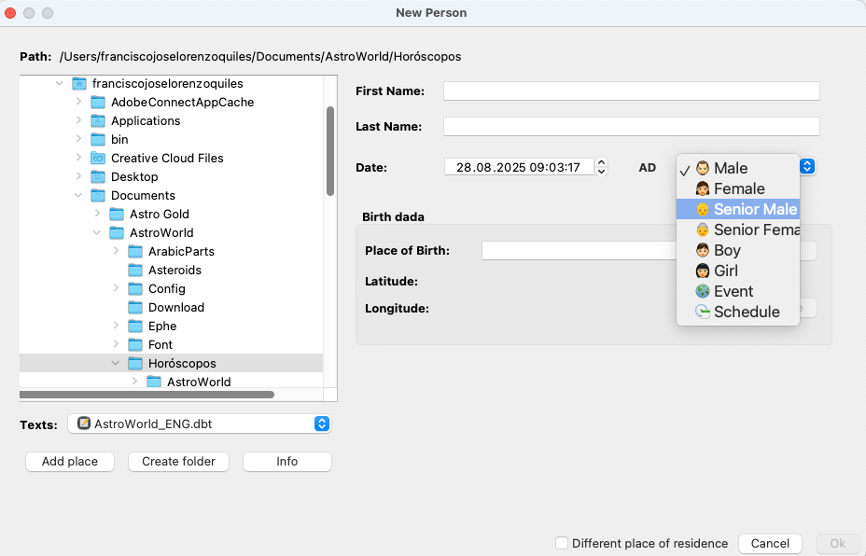Pick Senior Female in the type menu
This screenshot has width=866, height=556.
point(756,229)
